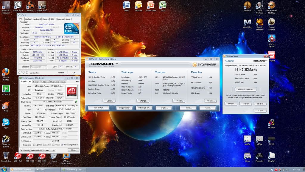Toggle OpenCL checkbox in GPU-Z
The height and width of the screenshot is (172, 305).
point(35,145)
